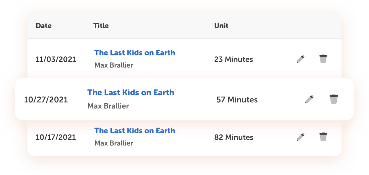Click the Unit column header

(221, 26)
